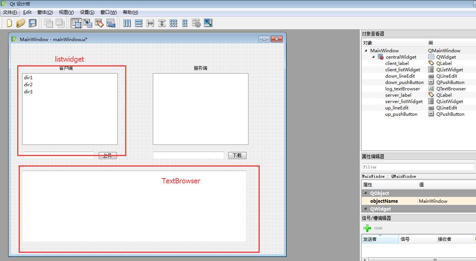Apply vertical layout from the toolbar
The height and width of the screenshot is (261, 476).
point(139,23)
